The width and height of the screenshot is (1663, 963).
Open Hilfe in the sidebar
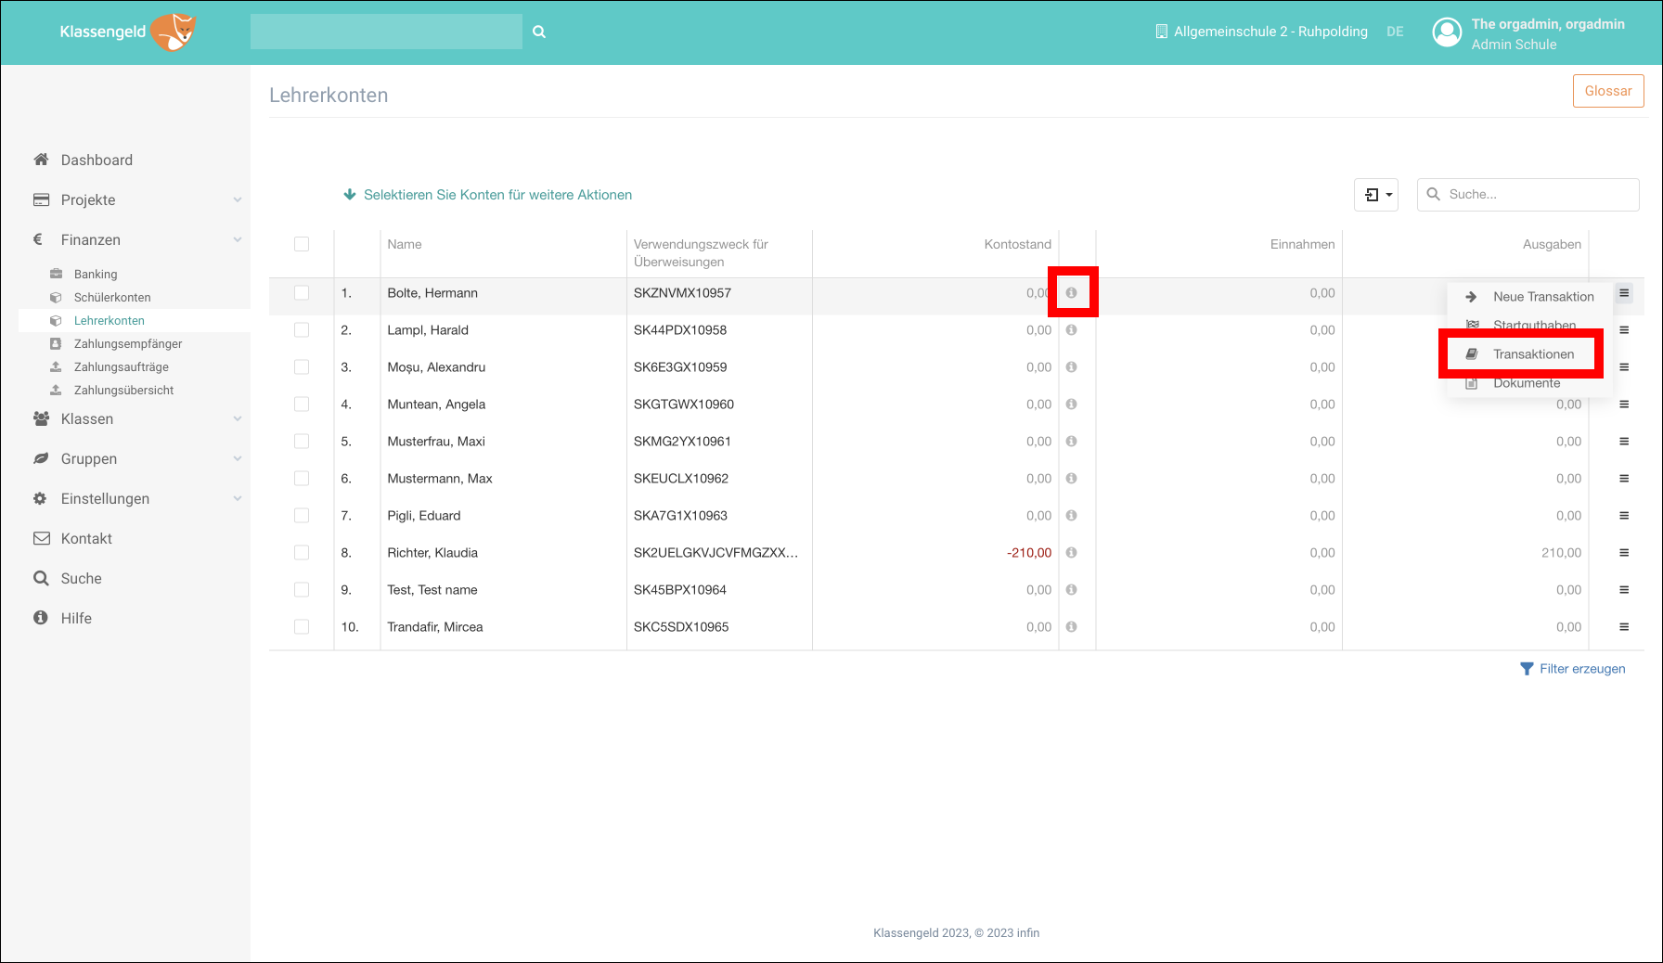pos(76,618)
